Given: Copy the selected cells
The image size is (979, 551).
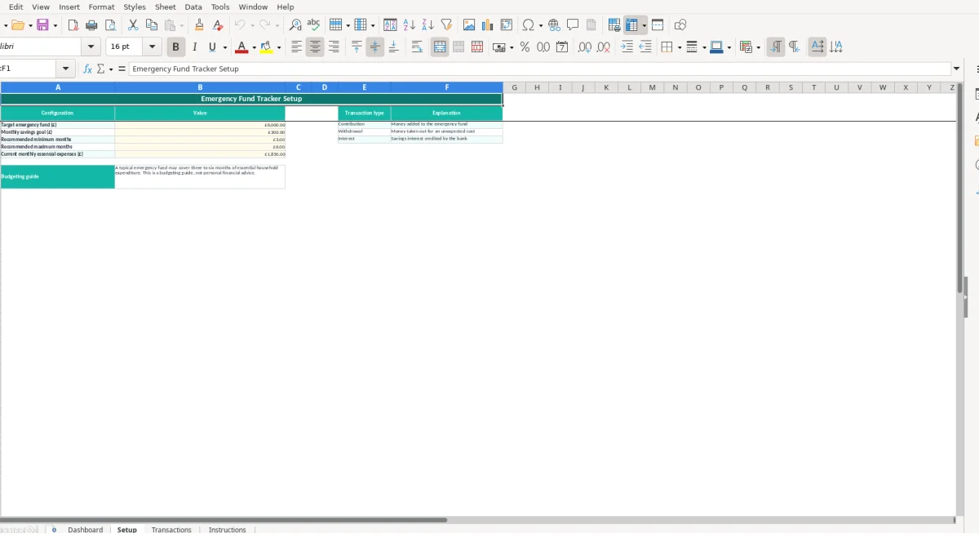Looking at the screenshot, I should [x=151, y=25].
